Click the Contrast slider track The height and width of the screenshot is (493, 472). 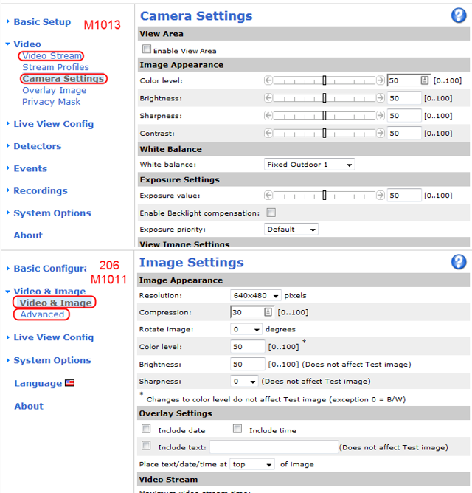click(324, 134)
